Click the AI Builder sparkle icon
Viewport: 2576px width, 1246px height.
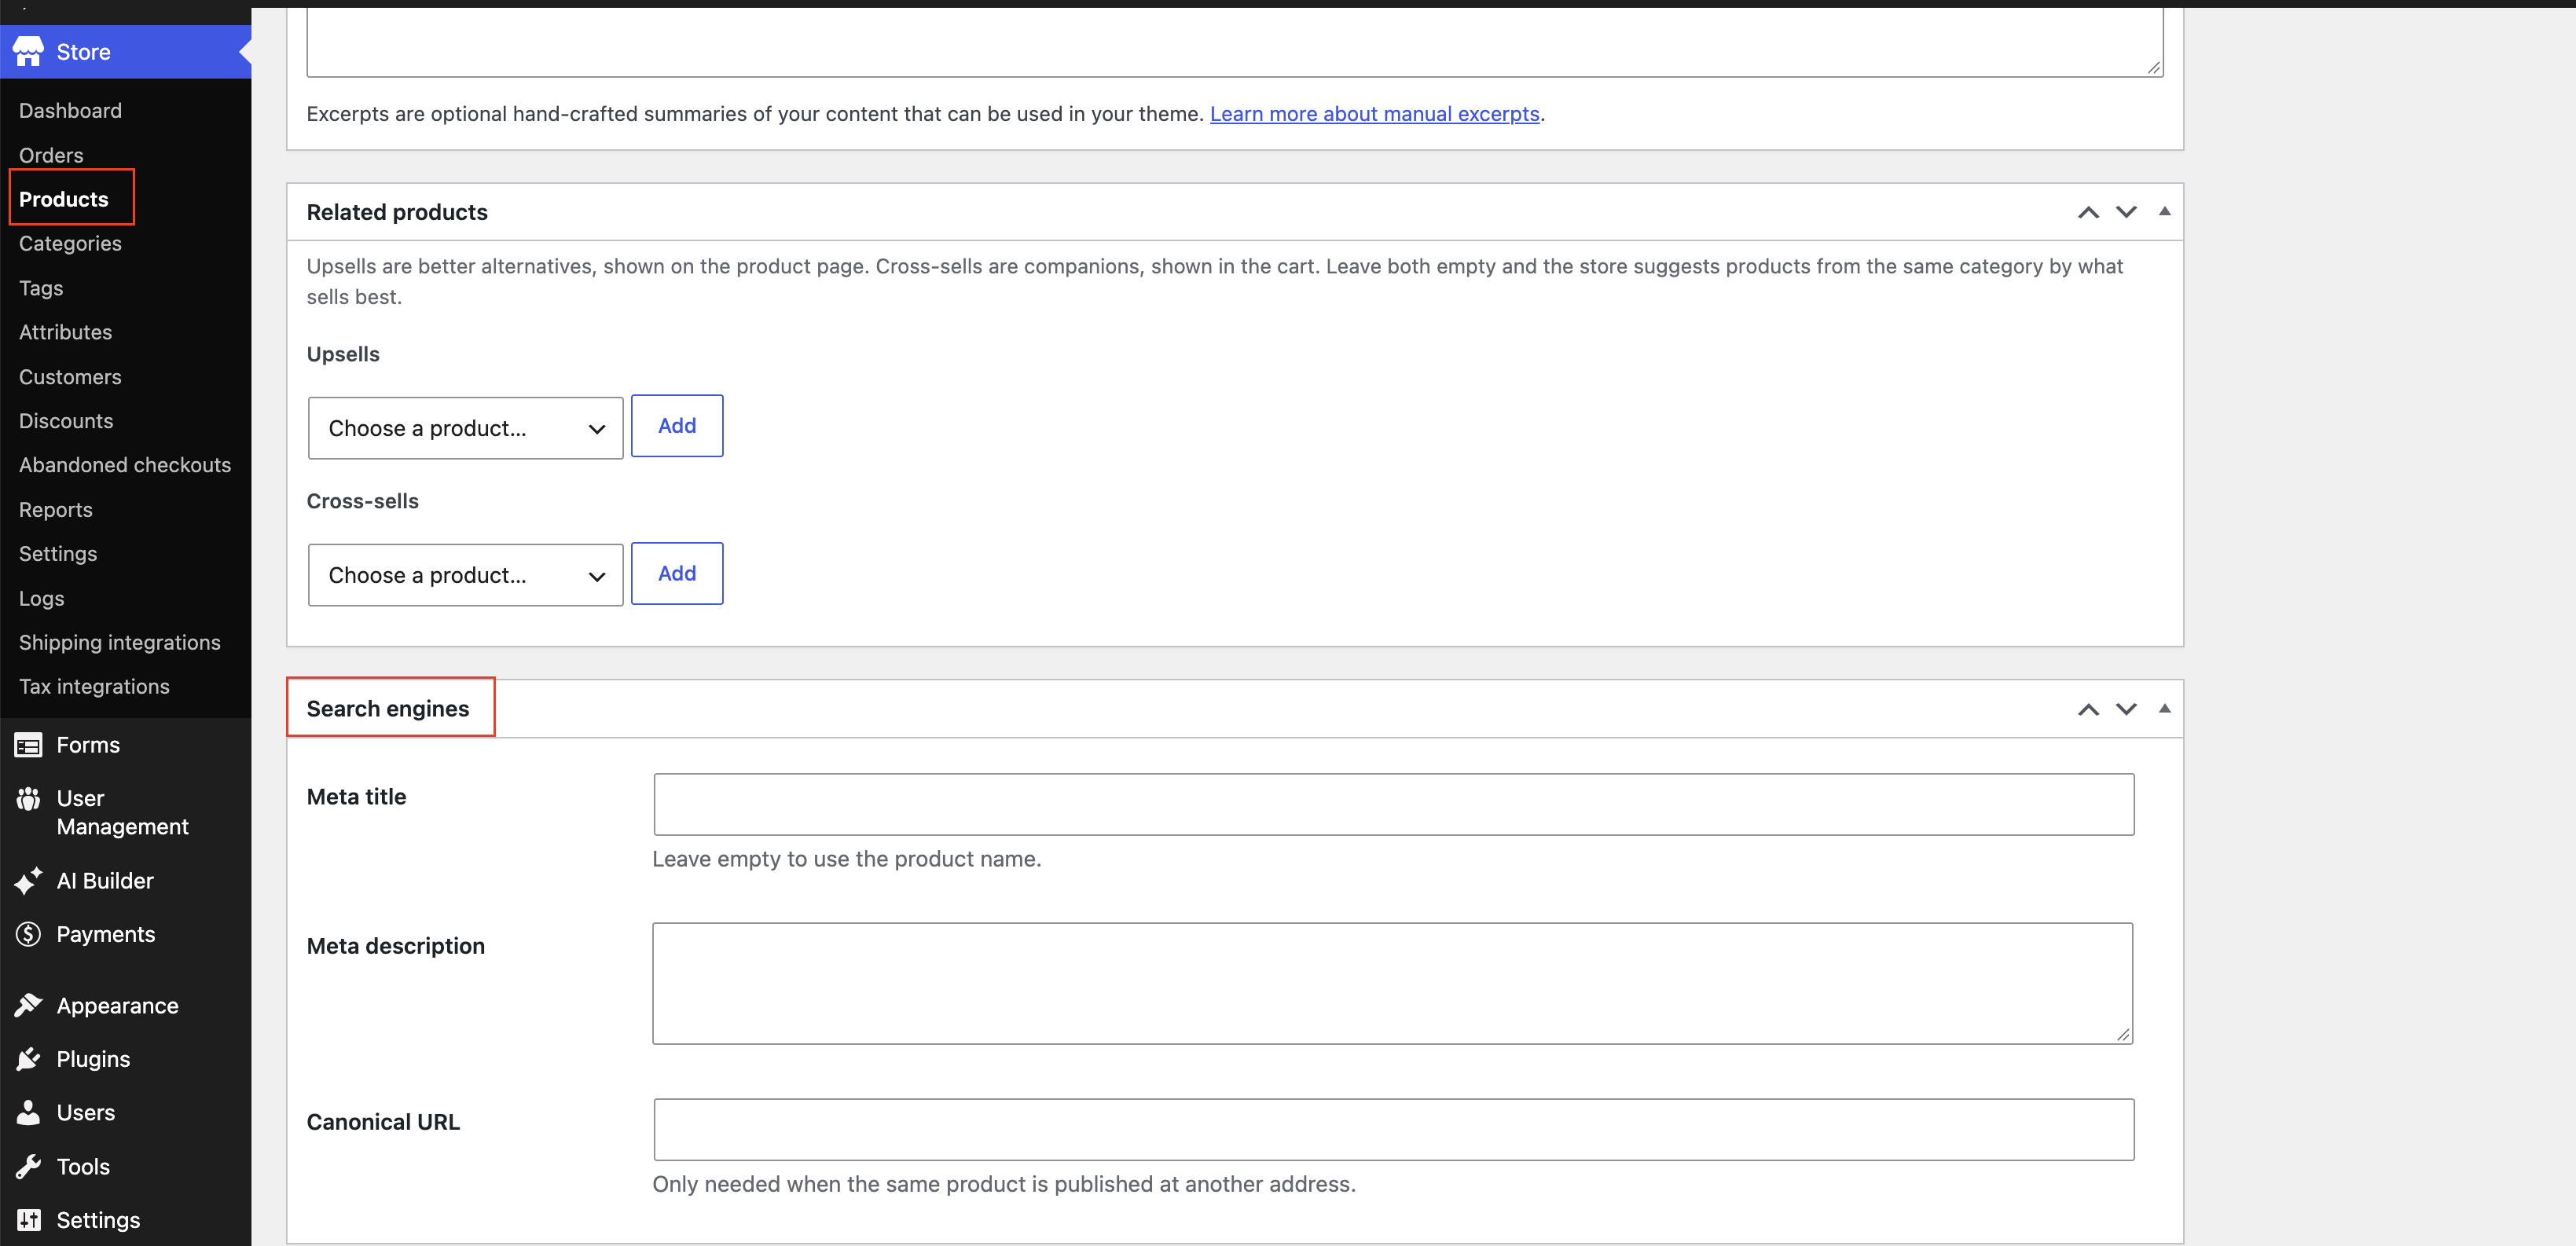click(28, 880)
